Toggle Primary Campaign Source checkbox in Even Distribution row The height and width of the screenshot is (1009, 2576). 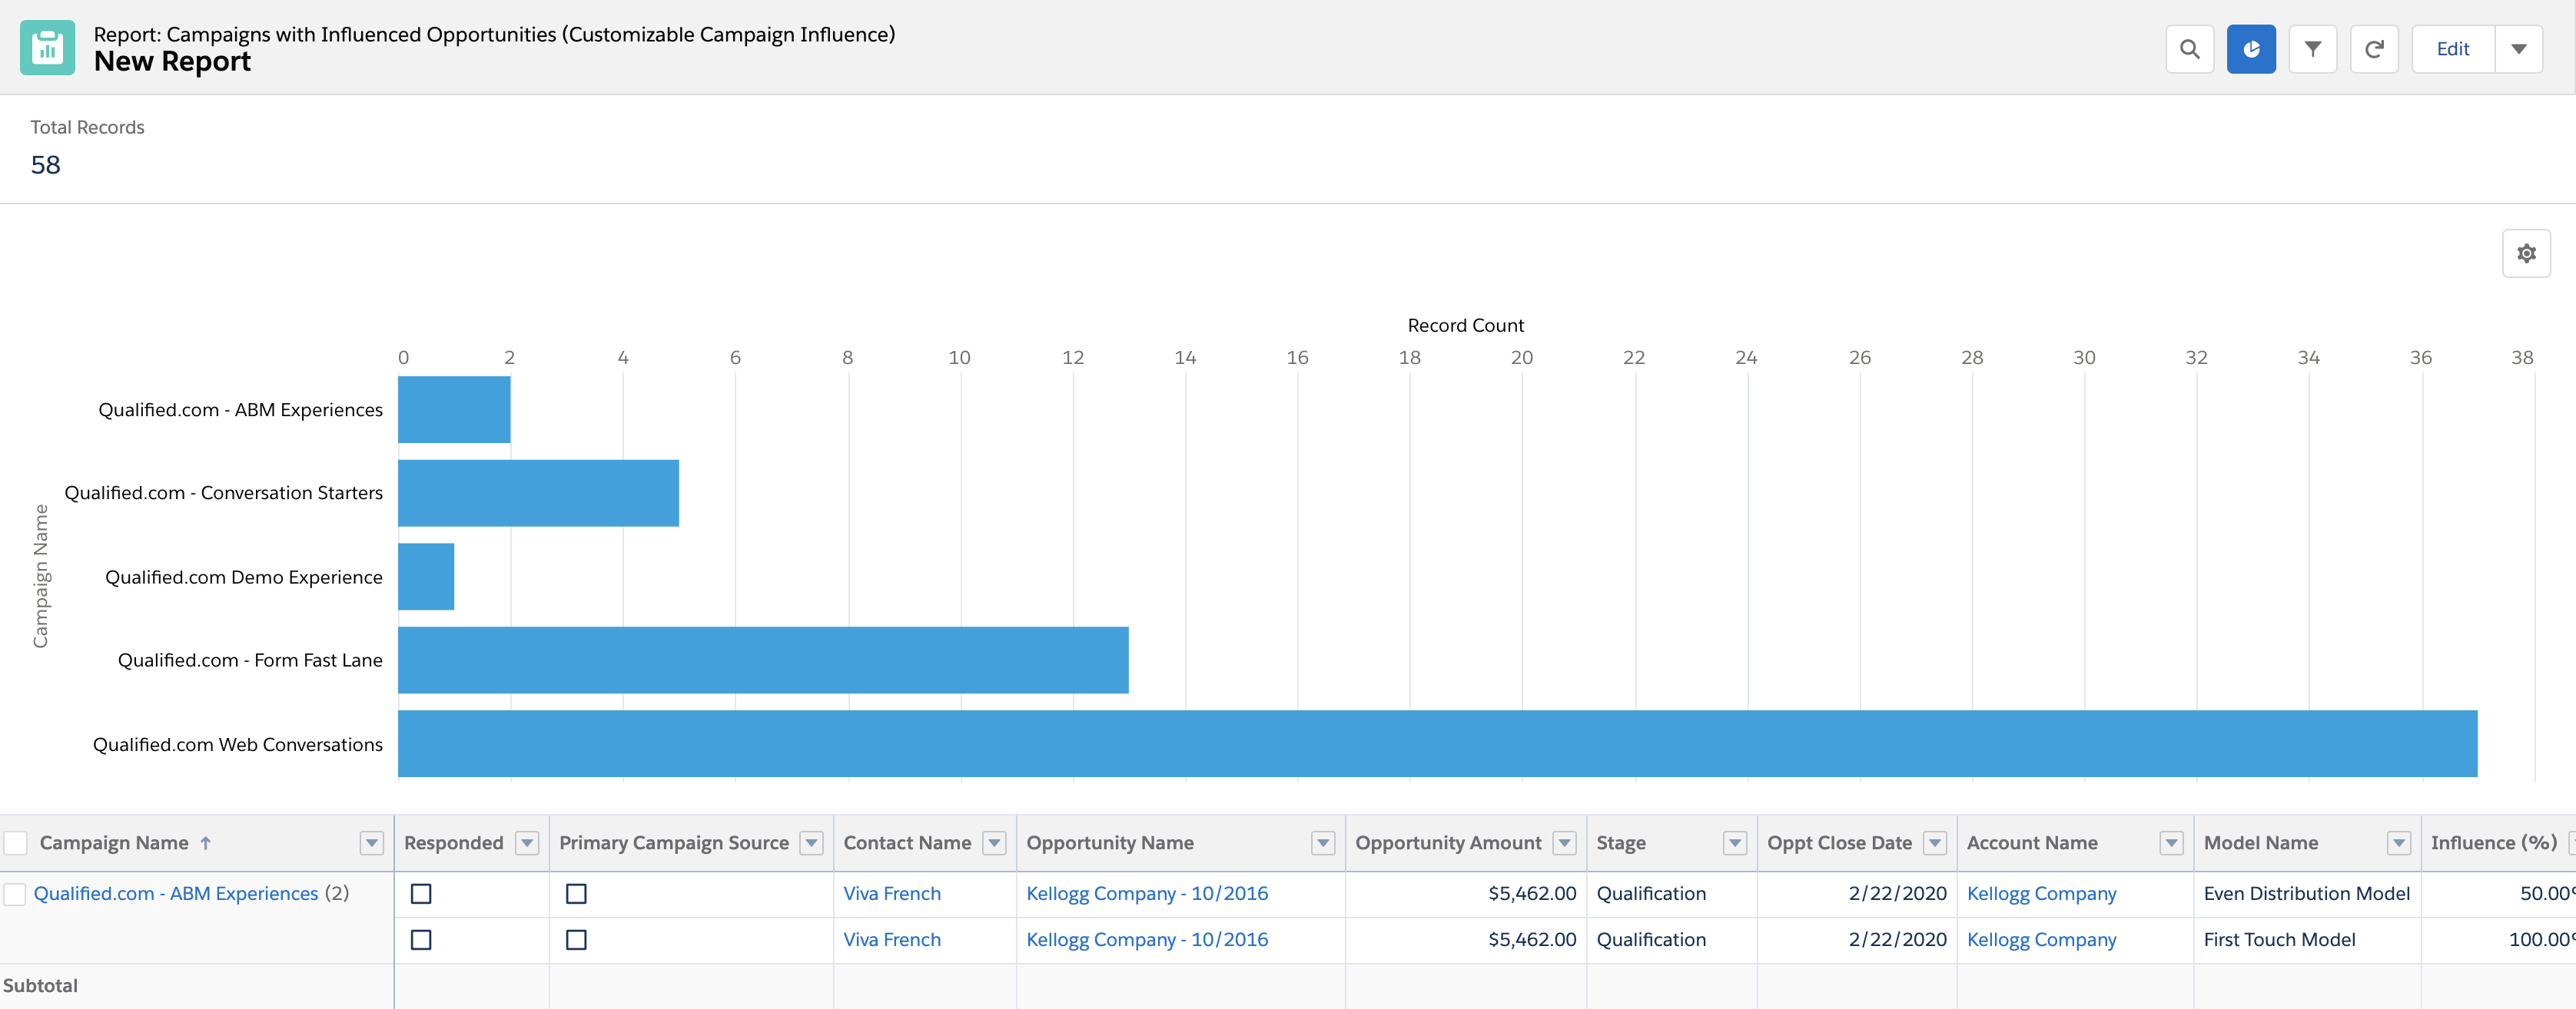tap(576, 894)
